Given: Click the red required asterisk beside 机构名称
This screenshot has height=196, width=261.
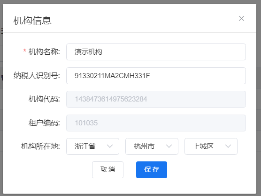Looking at the screenshot, I should (24, 51).
